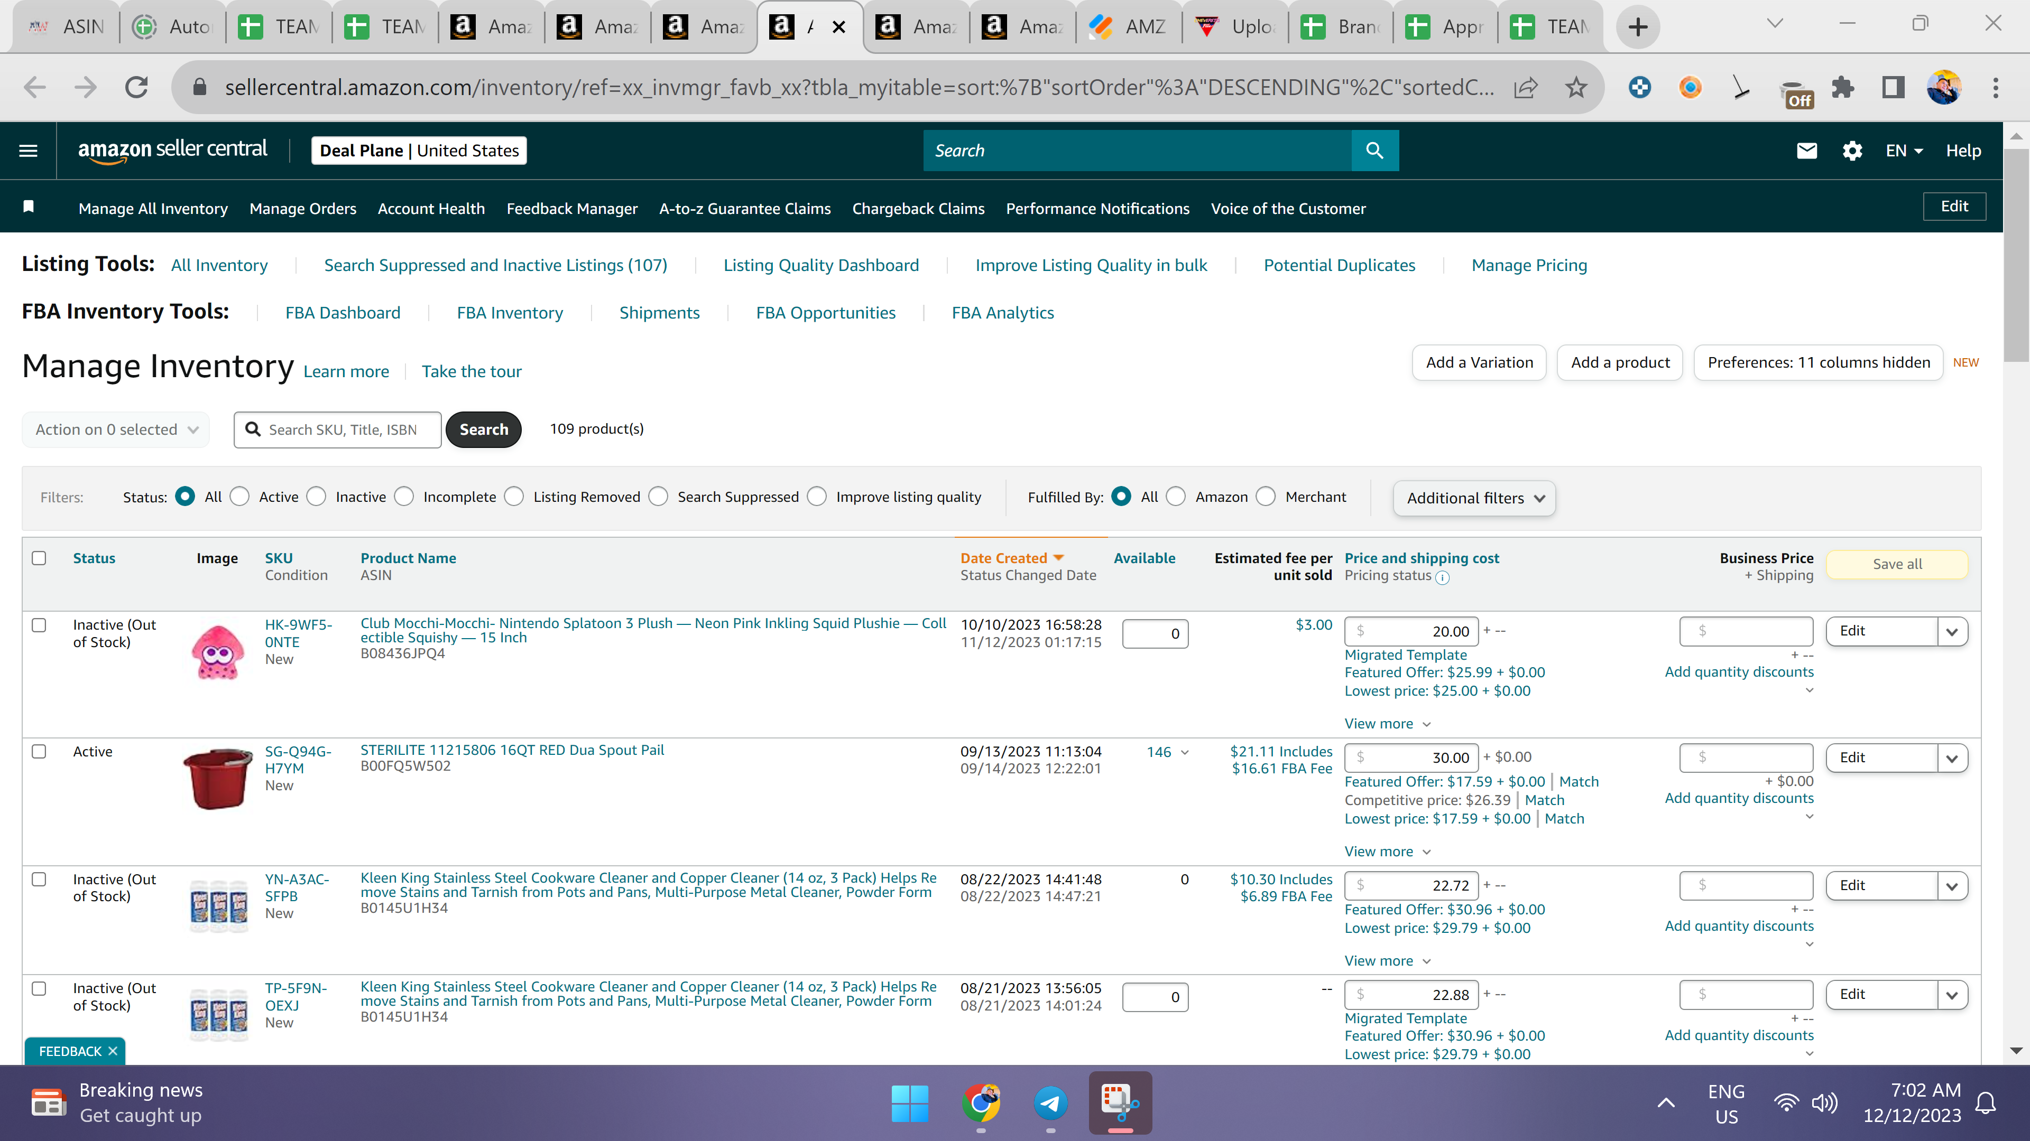Open Account Health page

click(431, 209)
